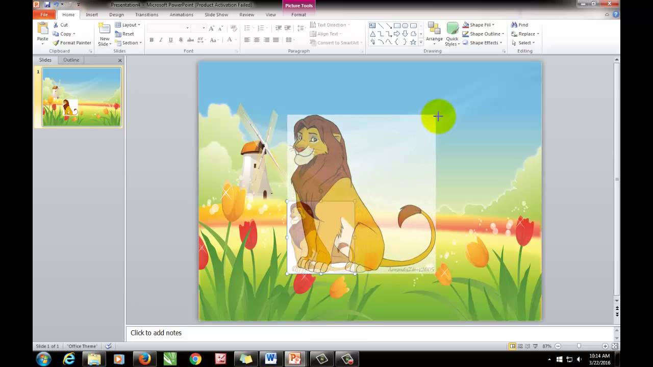
Task: Open Find in Editing group
Action: coord(520,24)
